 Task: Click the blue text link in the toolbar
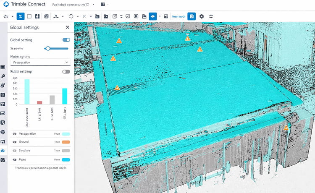coord(179,16)
